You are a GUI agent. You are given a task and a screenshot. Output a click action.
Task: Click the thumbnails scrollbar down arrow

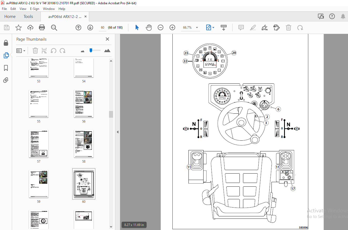111,227
